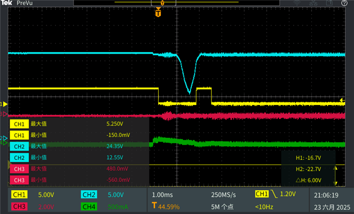Open the 5M record length setting
The image size is (354, 214).
click(x=222, y=207)
